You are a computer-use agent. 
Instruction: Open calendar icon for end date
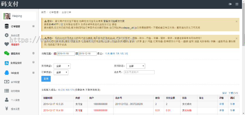pyautogui.click(x=77, y=54)
